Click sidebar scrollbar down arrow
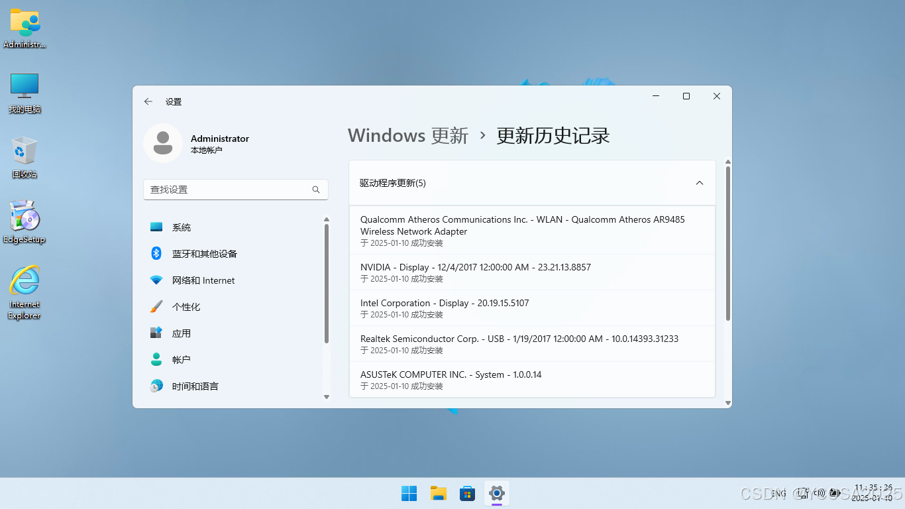 (327, 397)
